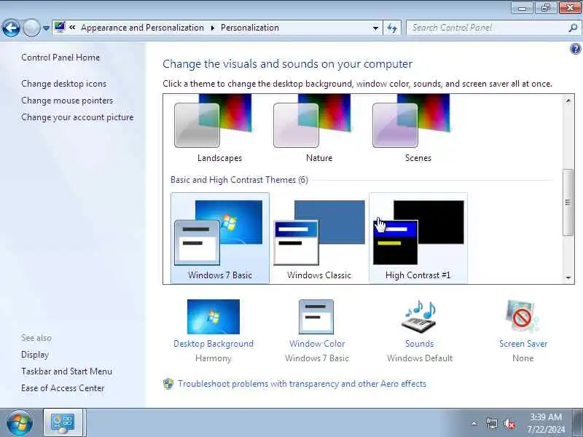Click the theme list scrollbar thumb
Viewport: 583px width, 437px height.
coord(568,202)
